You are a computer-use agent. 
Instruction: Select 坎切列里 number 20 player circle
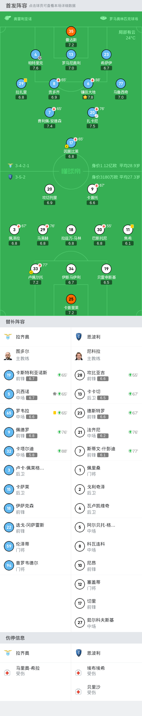pos(50,189)
